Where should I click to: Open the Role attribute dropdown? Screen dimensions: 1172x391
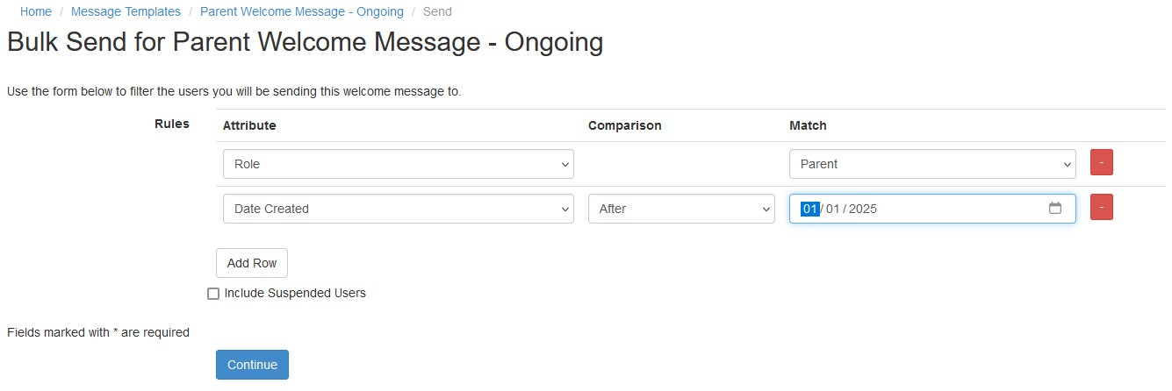click(x=398, y=164)
